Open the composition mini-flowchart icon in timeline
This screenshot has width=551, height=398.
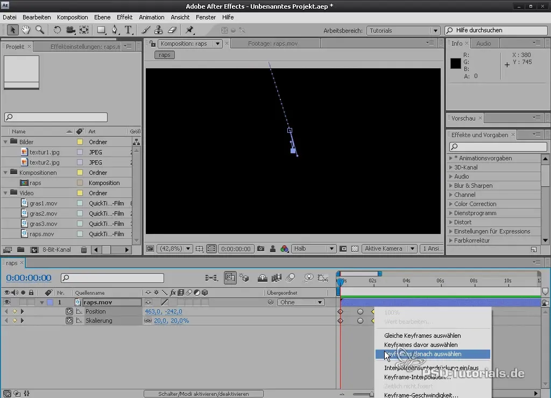click(x=211, y=278)
